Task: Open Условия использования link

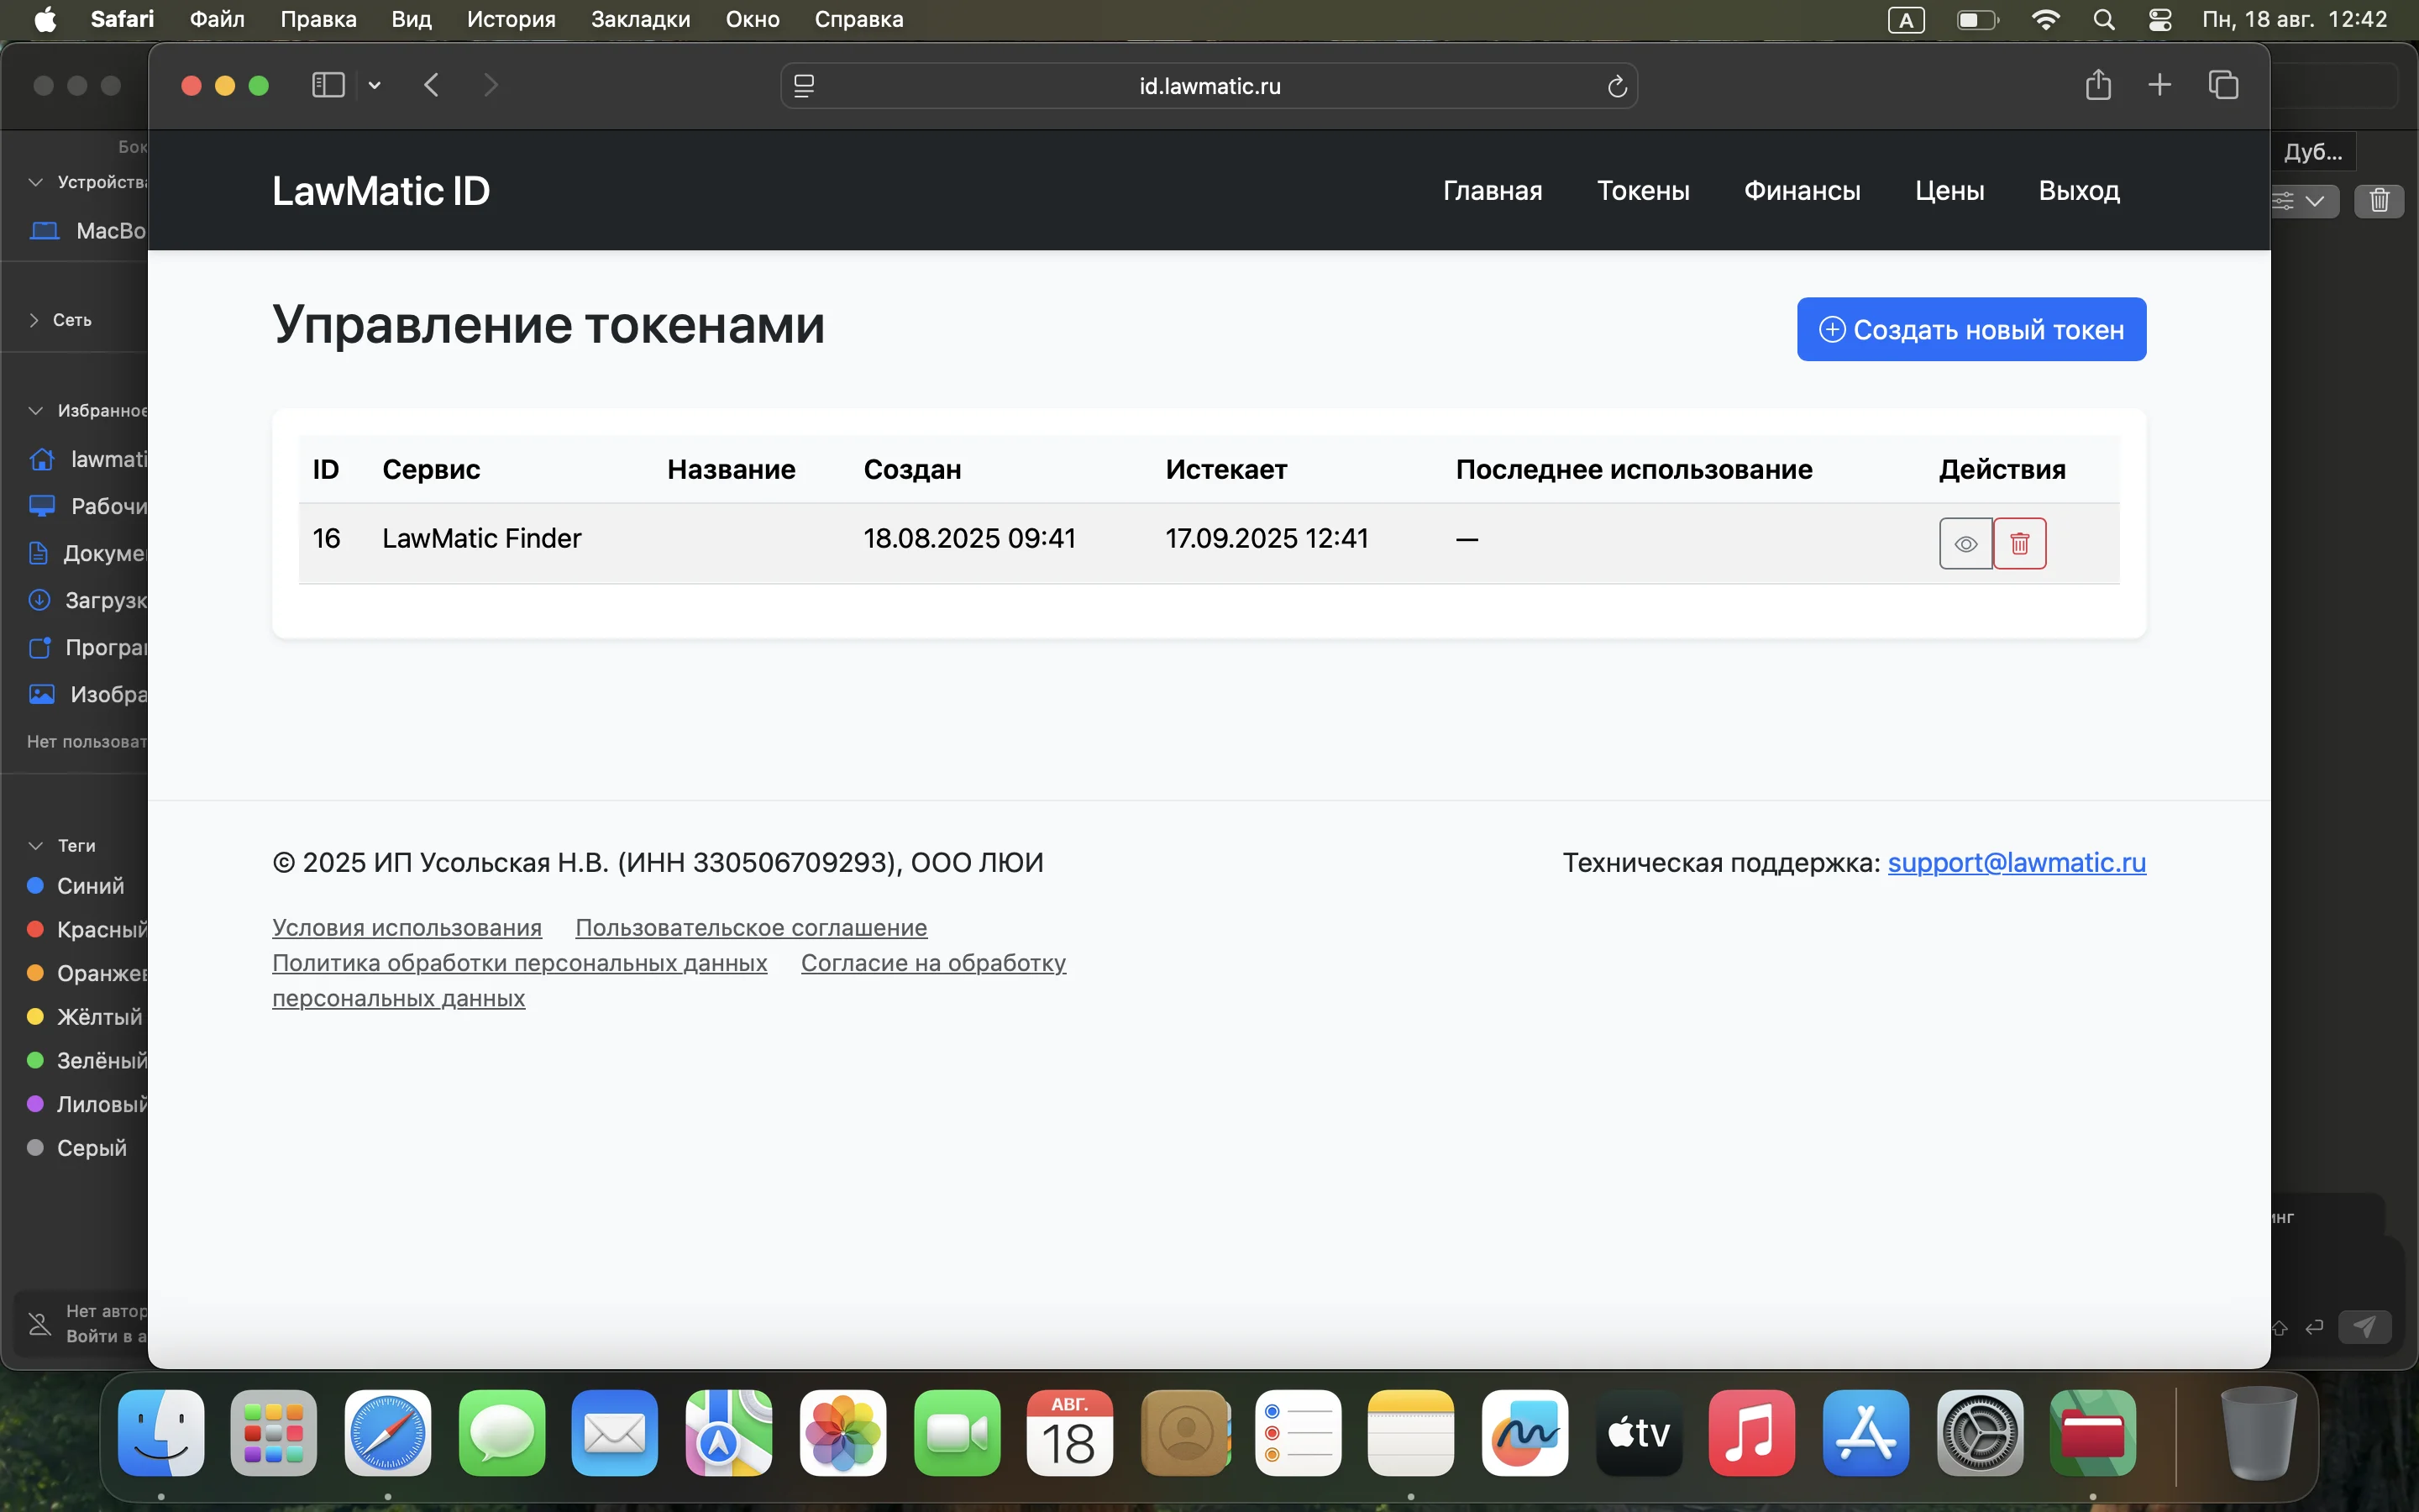Action: 407,927
